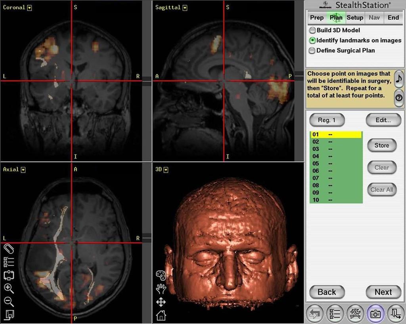406x324 pixels.
Task: Select landmark row 07
Action: click(x=336, y=178)
